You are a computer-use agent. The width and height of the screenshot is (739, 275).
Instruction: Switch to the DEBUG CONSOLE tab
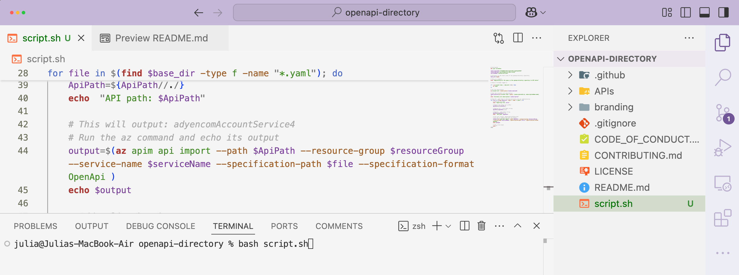(161, 226)
